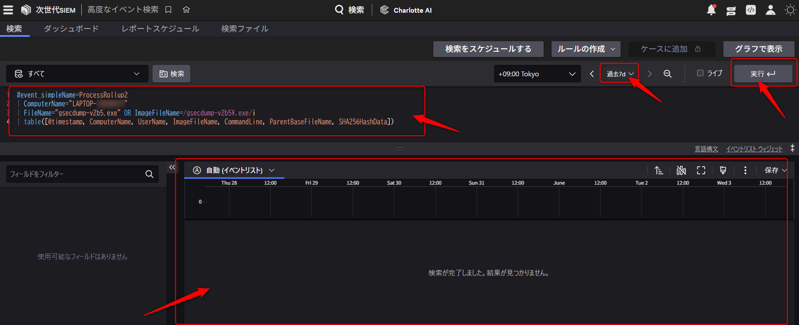Open the 言語構文 link
This screenshot has width=799, height=325.
(706, 149)
